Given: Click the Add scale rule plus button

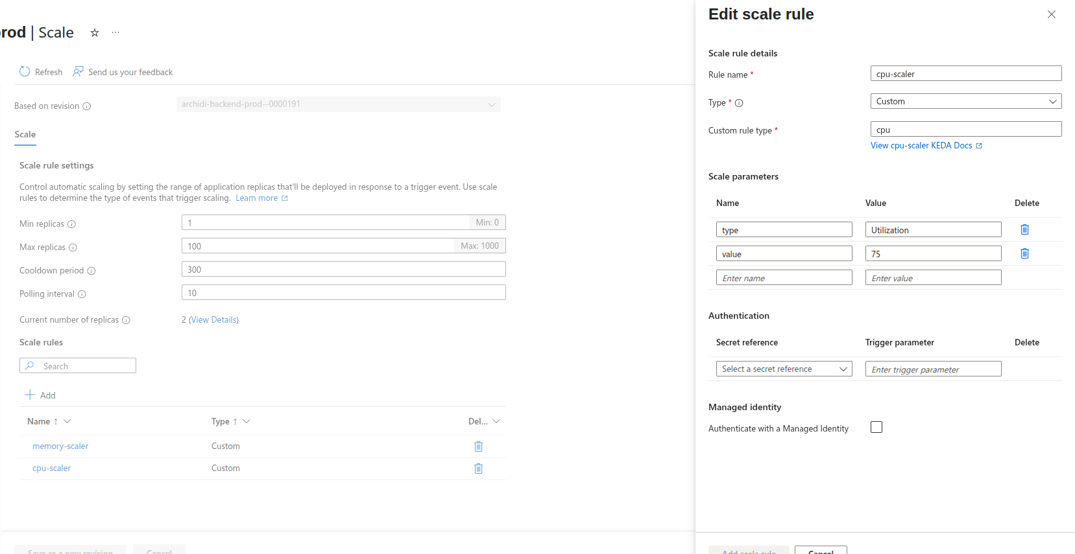Looking at the screenshot, I should (40, 395).
